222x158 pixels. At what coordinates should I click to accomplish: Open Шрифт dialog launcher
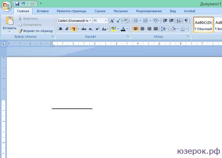coord(128,37)
